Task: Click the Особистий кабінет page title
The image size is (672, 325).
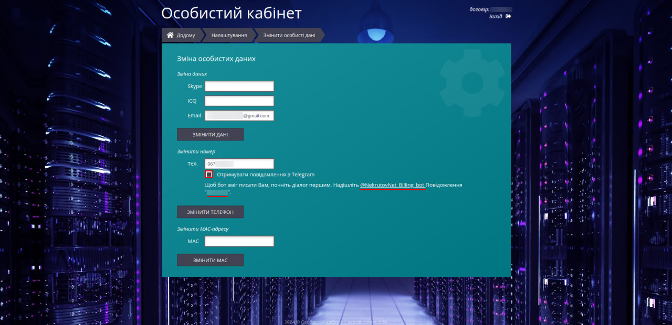Action: point(232,14)
